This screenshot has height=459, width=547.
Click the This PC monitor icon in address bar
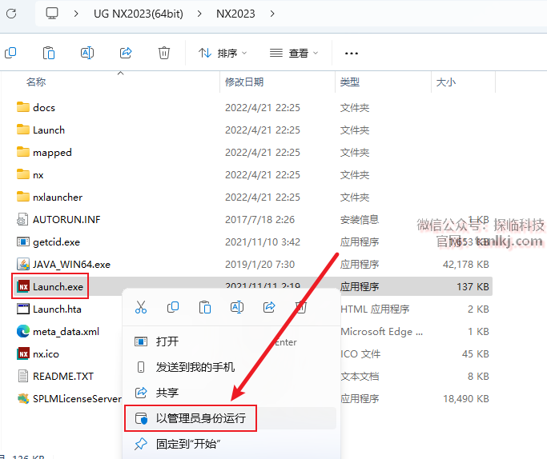(x=52, y=14)
